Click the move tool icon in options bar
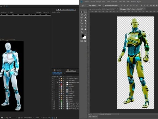Screen dimensions: 158x119 point(83,6)
